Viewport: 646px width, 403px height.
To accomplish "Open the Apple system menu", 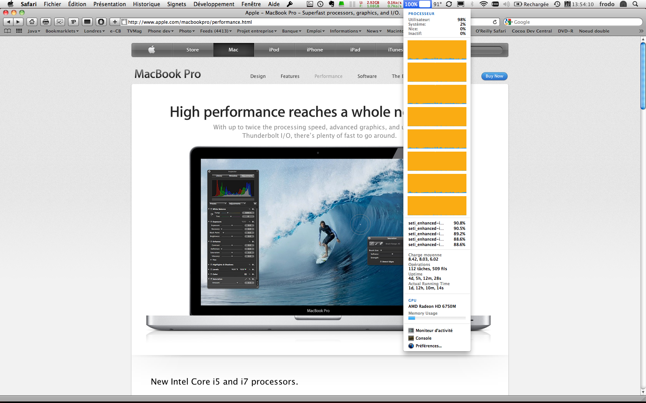I will coord(10,4).
